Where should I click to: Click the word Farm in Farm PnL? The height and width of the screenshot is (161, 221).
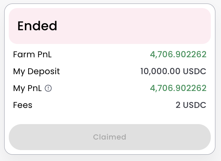pyautogui.click(x=24, y=54)
